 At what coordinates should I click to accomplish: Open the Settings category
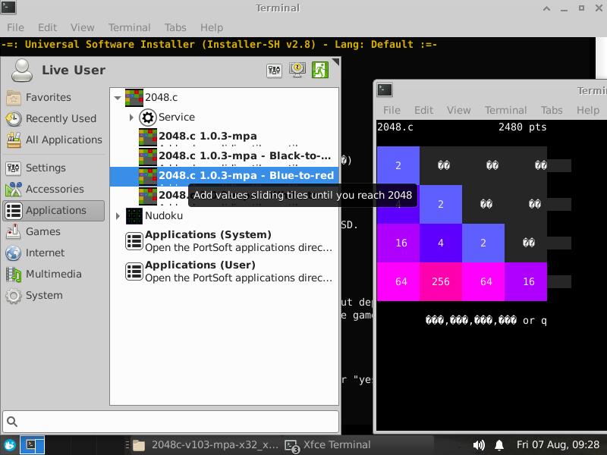53,168
